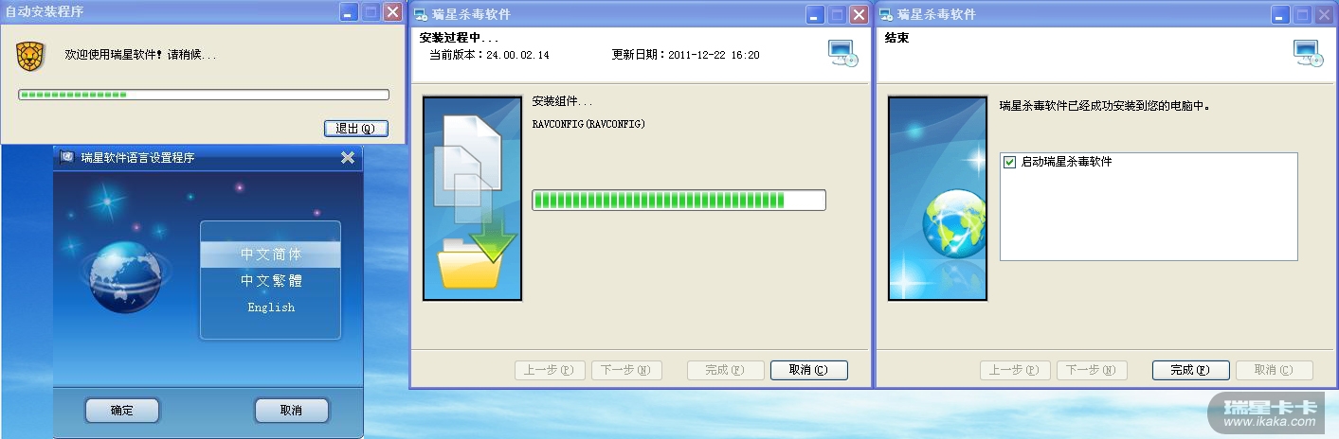Click the globe image in language settings
The height and width of the screenshot is (439, 1339).
pos(125,275)
